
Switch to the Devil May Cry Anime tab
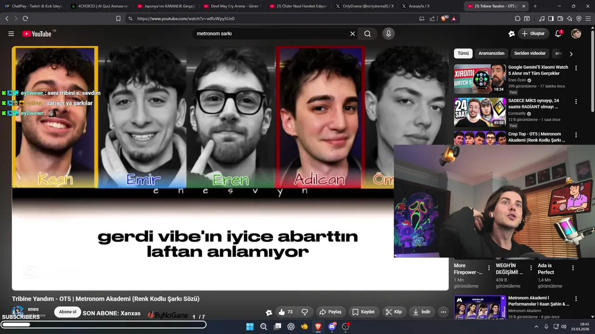[232, 6]
